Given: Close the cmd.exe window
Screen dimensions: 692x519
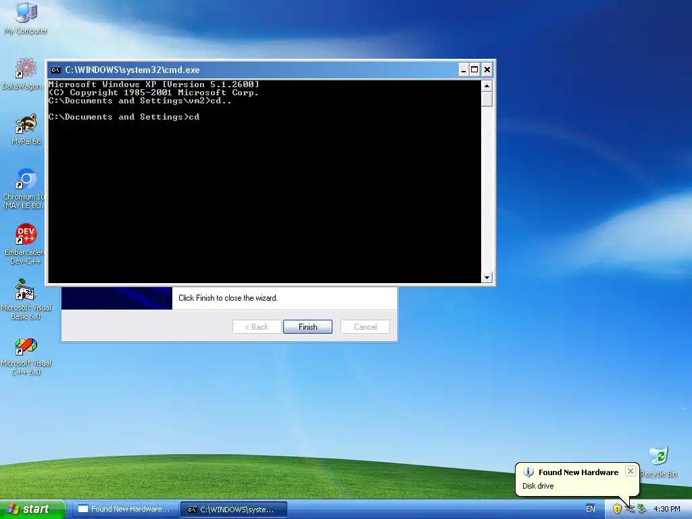Looking at the screenshot, I should pyautogui.click(x=487, y=70).
